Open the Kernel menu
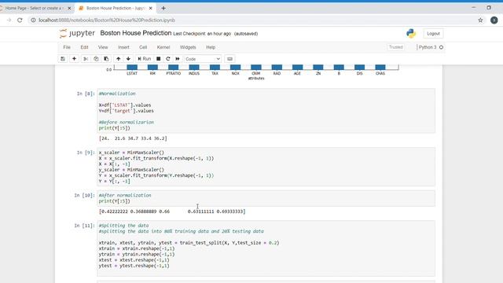Viewport: 503px width, 283px height. point(163,47)
